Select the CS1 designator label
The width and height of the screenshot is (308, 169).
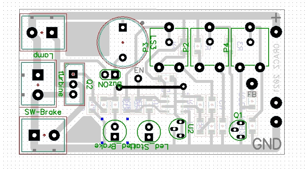(x=153, y=42)
